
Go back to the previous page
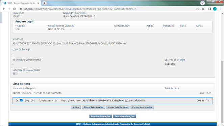4,9
